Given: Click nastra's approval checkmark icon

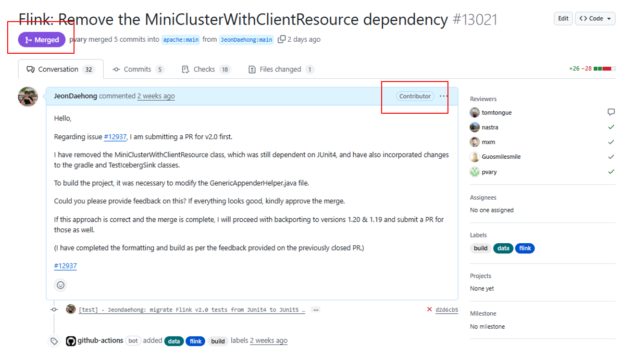Looking at the screenshot, I should point(611,127).
